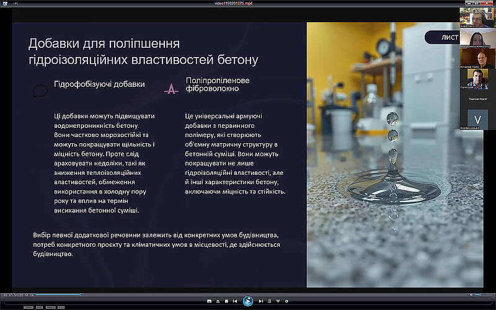Click the speech bubble icon beside Гідрофобізуючі добавки
This screenshot has height=310, width=496.
coord(40,91)
